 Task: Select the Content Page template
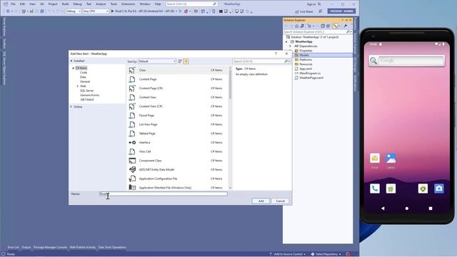[x=177, y=79]
